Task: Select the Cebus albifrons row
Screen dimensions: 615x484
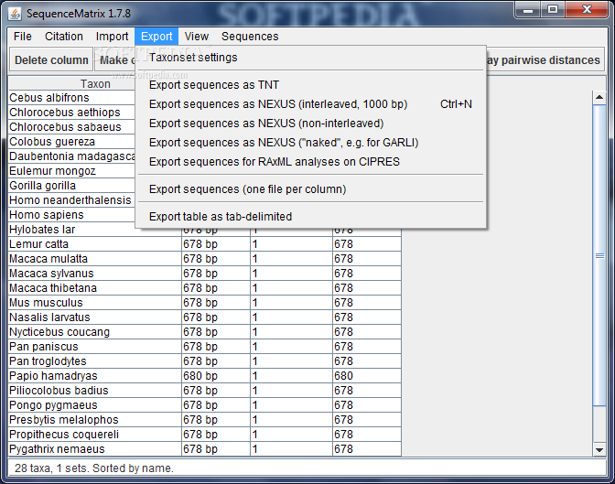Action: click(71, 98)
